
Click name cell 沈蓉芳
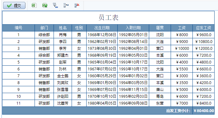click(x=63, y=103)
